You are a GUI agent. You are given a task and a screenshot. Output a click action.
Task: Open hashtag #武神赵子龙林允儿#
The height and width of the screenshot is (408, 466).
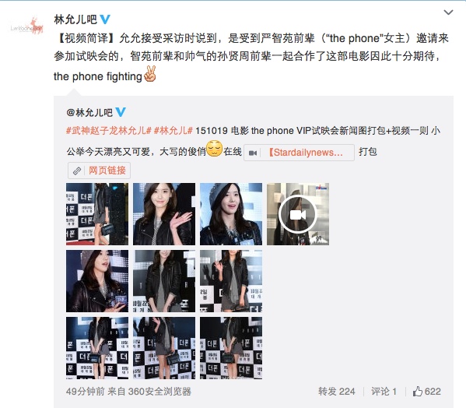(x=109, y=131)
